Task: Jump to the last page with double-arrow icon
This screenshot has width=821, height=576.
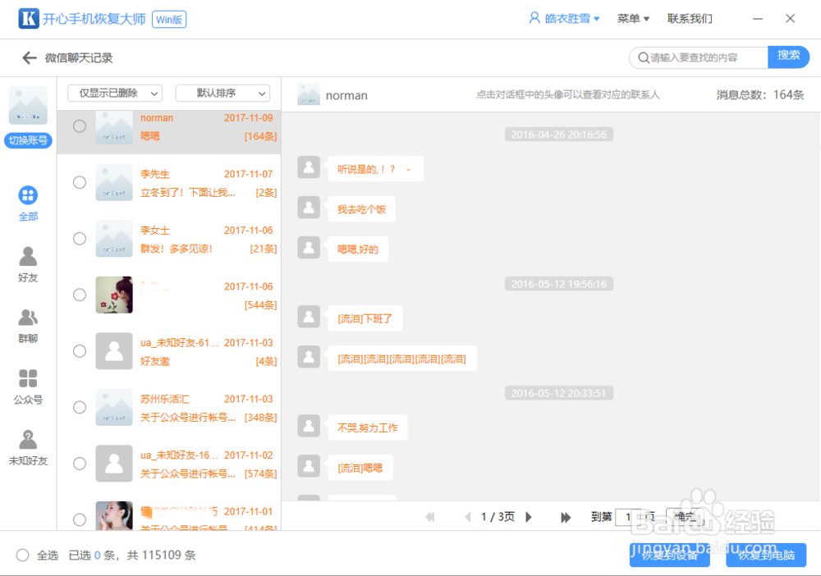Action: (565, 517)
